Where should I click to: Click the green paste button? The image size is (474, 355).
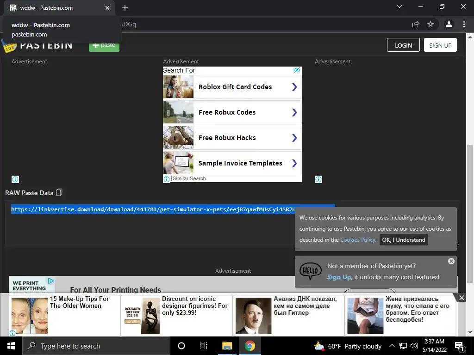pyautogui.click(x=104, y=46)
